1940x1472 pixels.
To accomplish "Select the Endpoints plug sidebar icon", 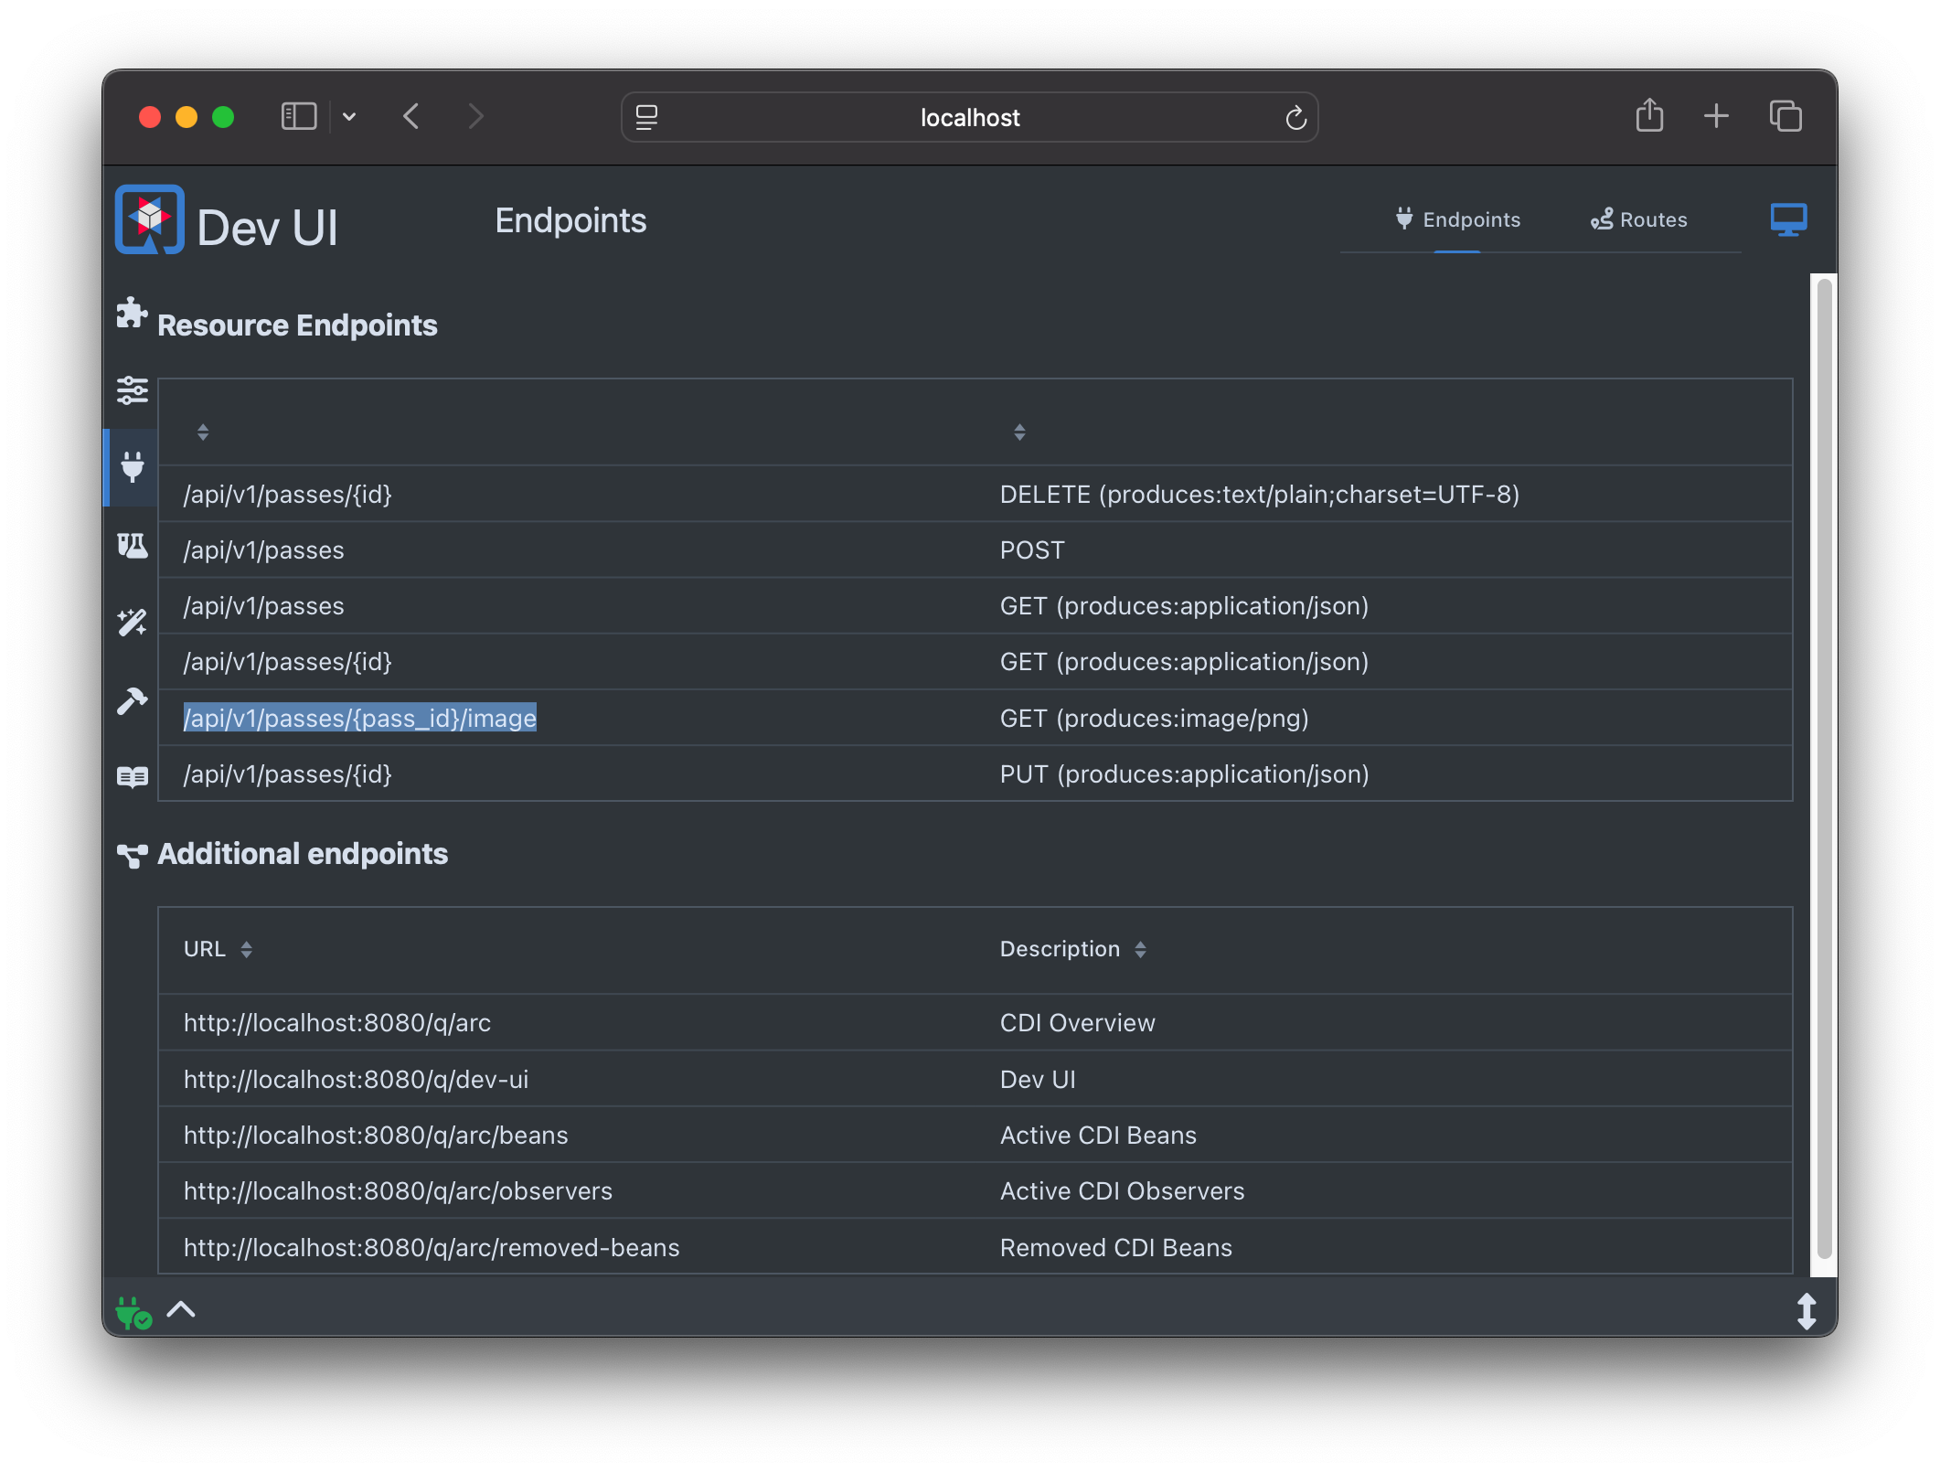I will [x=132, y=467].
